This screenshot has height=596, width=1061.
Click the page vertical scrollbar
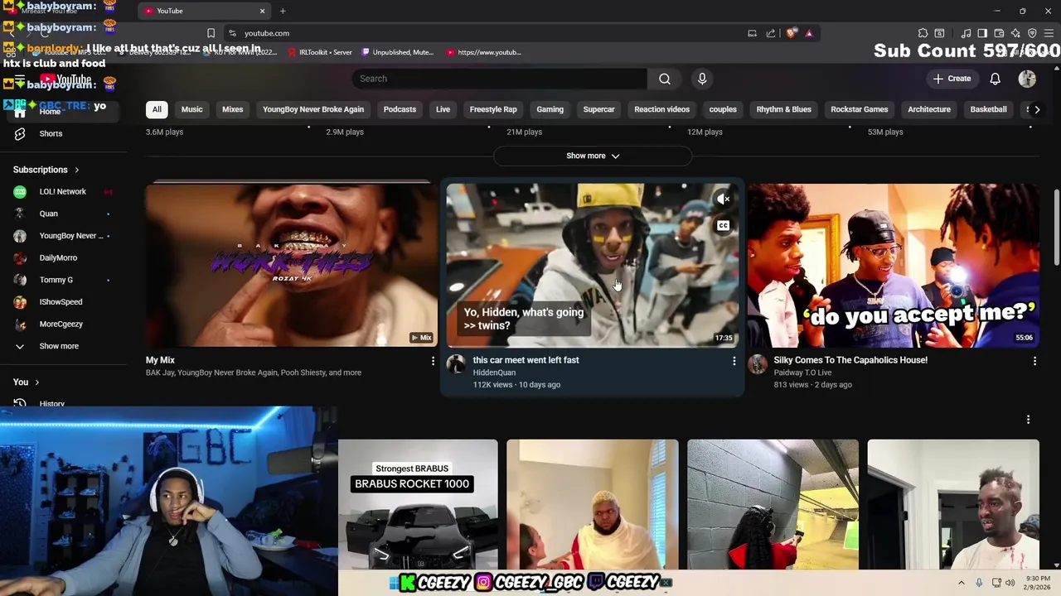pyautogui.click(x=1056, y=228)
